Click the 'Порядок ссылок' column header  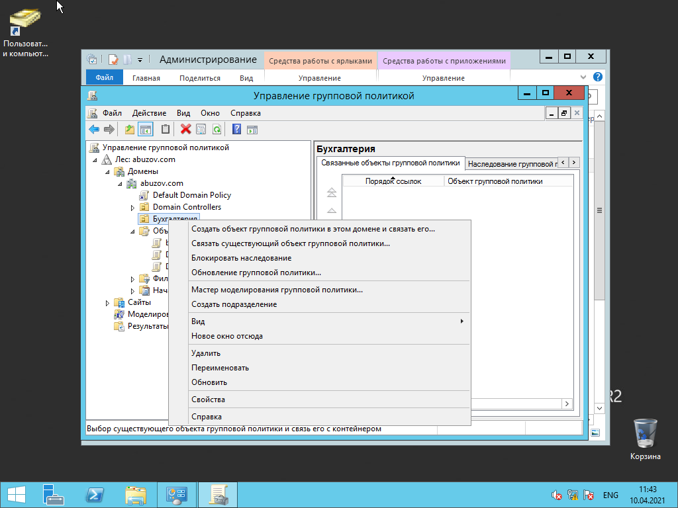393,181
